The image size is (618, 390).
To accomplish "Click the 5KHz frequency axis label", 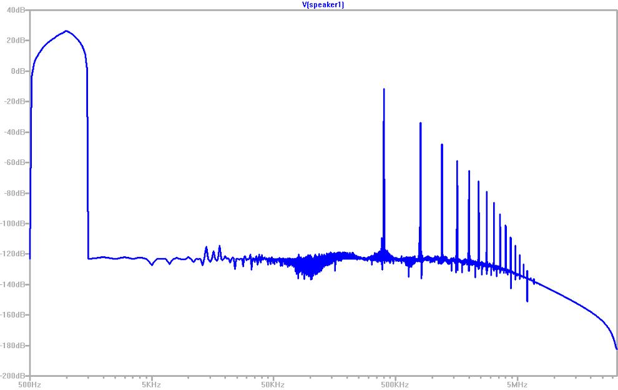I will coord(152,384).
